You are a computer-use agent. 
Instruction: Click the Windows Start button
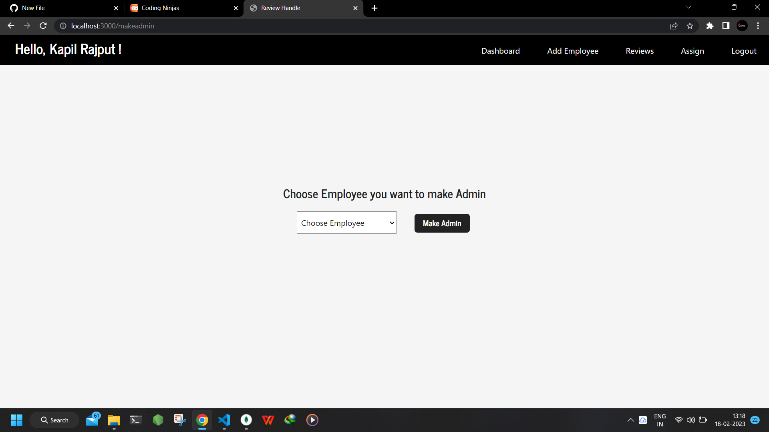(16, 420)
